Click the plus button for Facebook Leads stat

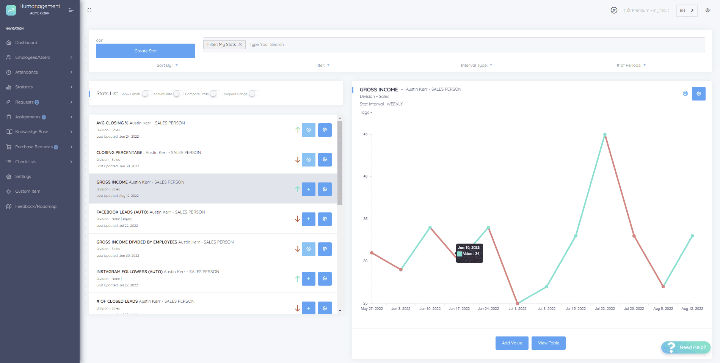308,219
